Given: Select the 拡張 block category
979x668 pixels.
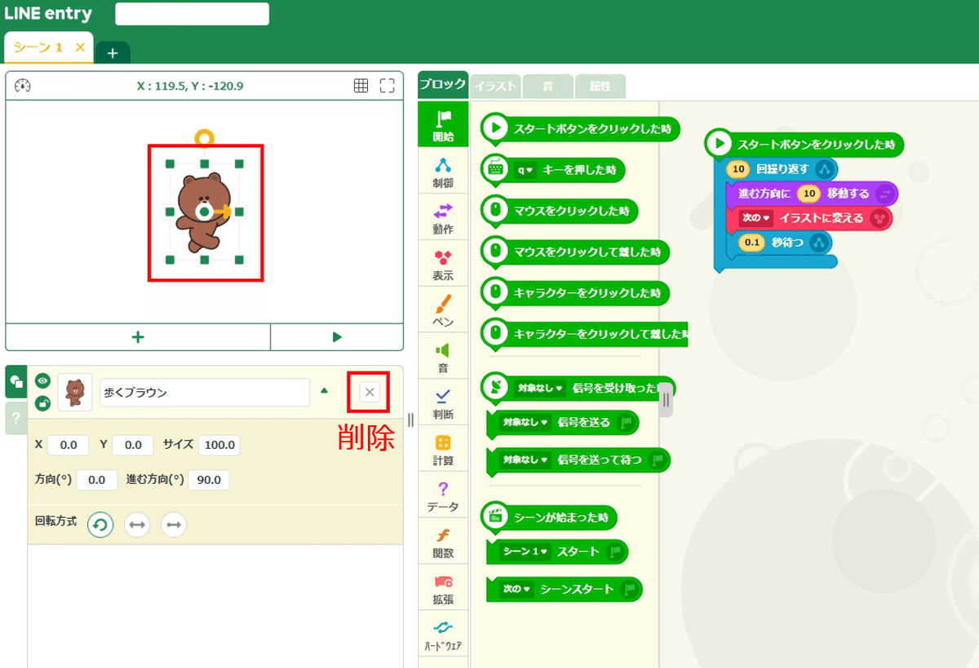Looking at the screenshot, I should pos(443,589).
